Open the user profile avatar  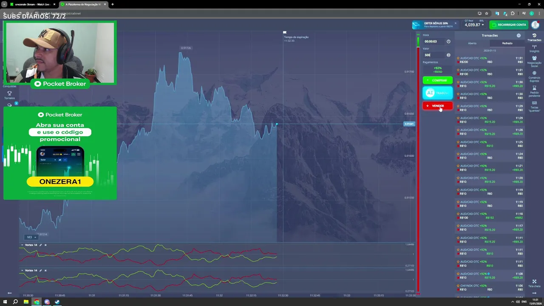click(x=535, y=25)
